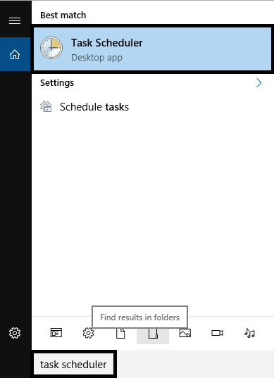Image resolution: width=274 pixels, height=378 pixels.
Task: Filter results by documents icon
Action: pyautogui.click(x=120, y=334)
